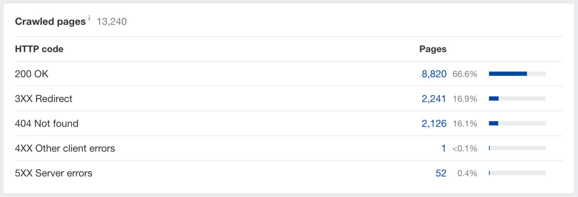Click the 5XX Server errors label
This screenshot has width=578, height=197.
coord(54,173)
